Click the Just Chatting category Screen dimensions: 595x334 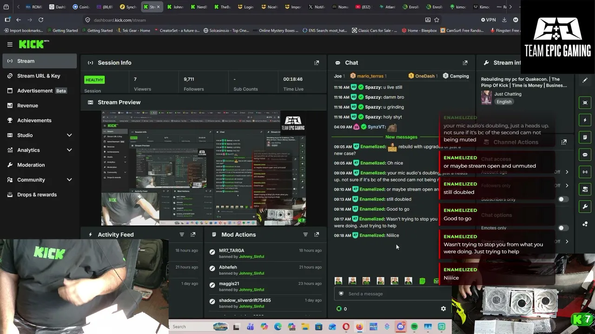[x=508, y=94]
